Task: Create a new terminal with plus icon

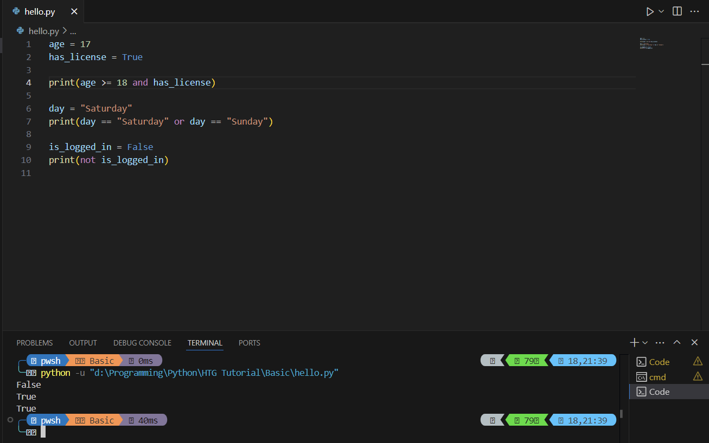Action: (x=634, y=342)
